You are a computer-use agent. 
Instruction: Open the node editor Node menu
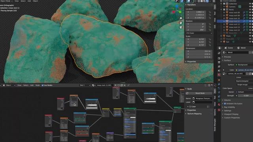coord(38,85)
